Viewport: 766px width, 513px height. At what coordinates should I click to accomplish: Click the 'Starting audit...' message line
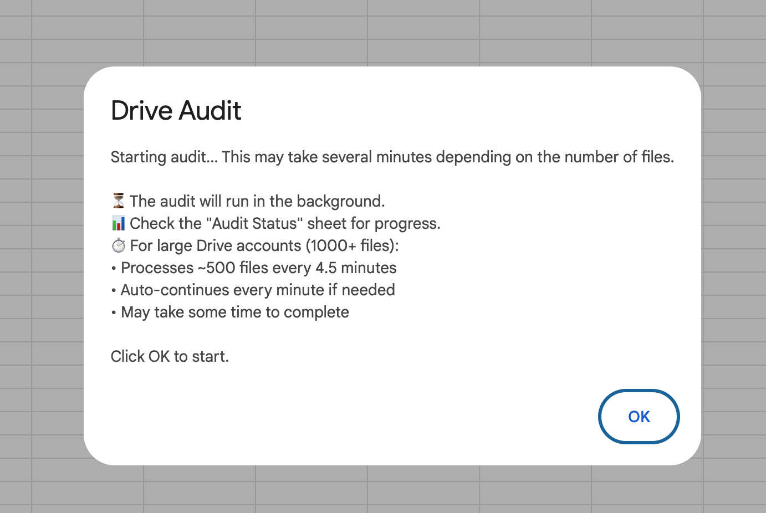point(392,157)
